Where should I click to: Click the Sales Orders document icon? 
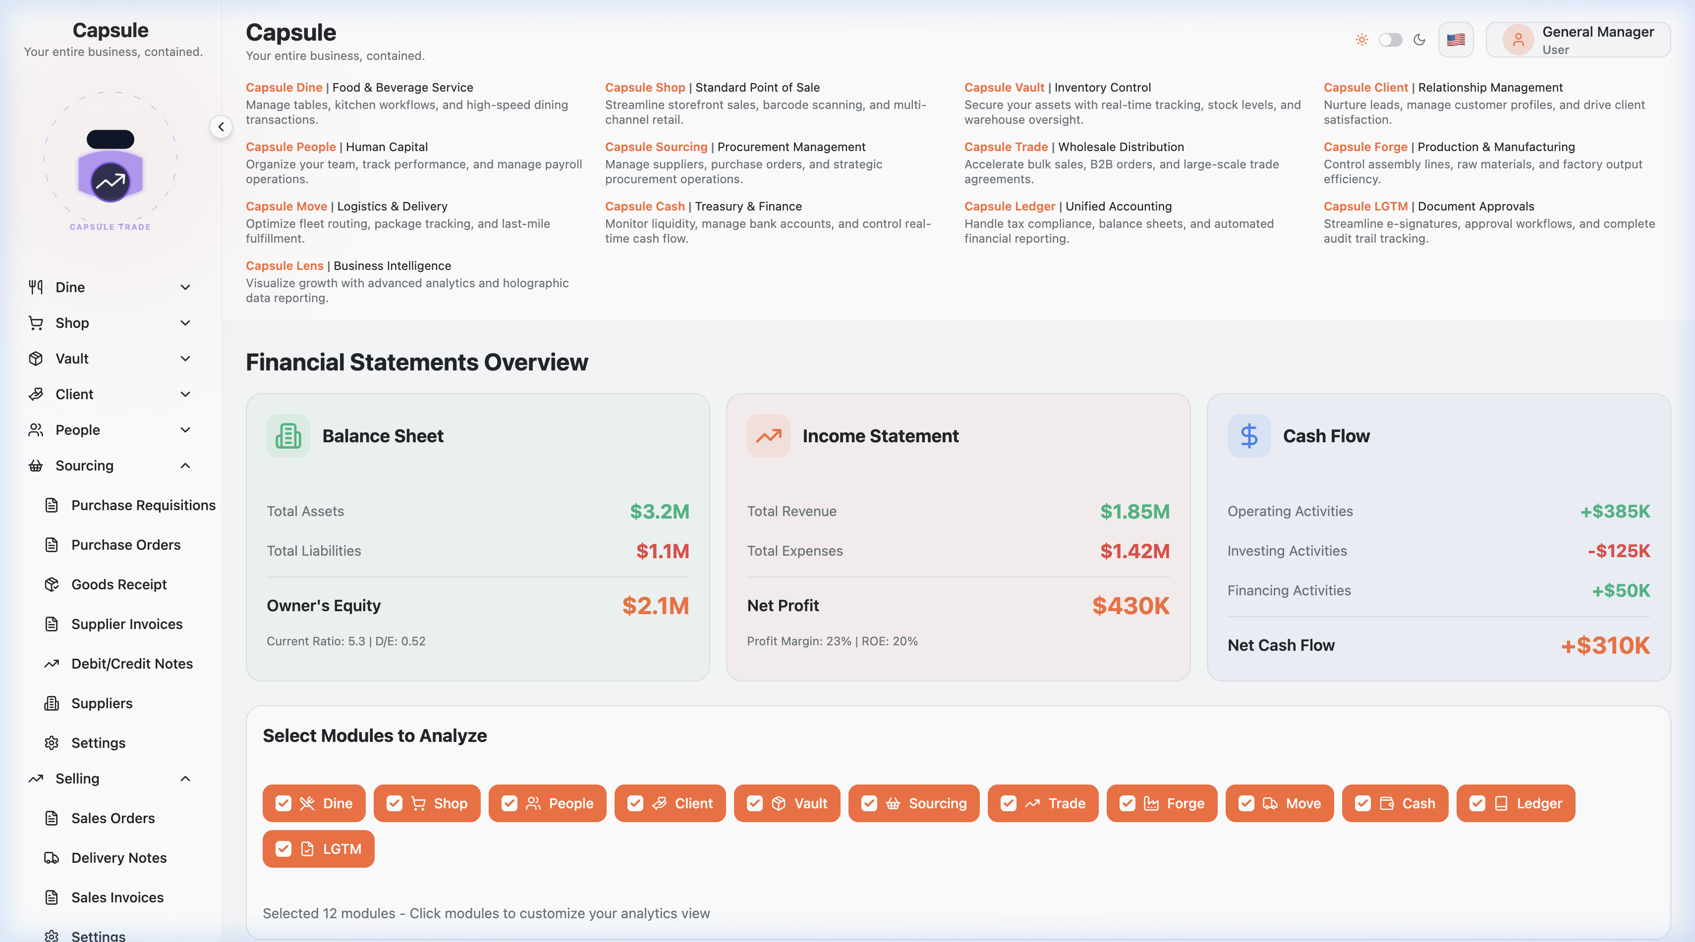[x=52, y=818]
